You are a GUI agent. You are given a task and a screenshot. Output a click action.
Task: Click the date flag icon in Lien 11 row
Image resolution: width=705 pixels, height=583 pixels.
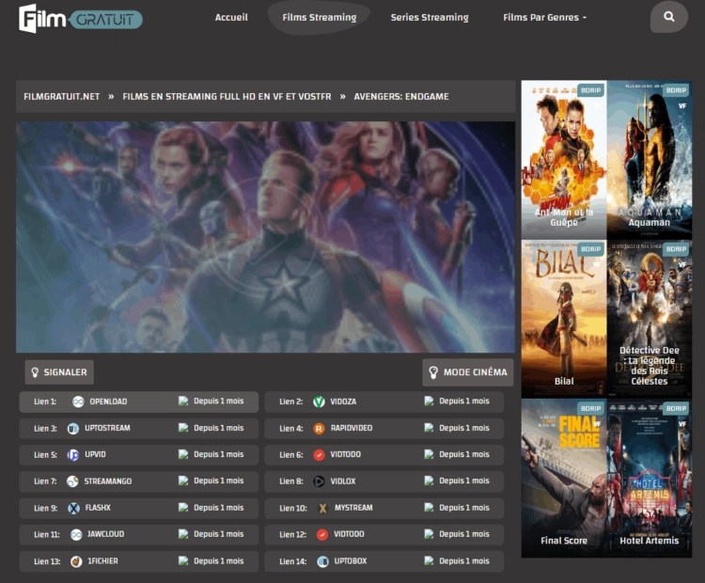tap(183, 534)
